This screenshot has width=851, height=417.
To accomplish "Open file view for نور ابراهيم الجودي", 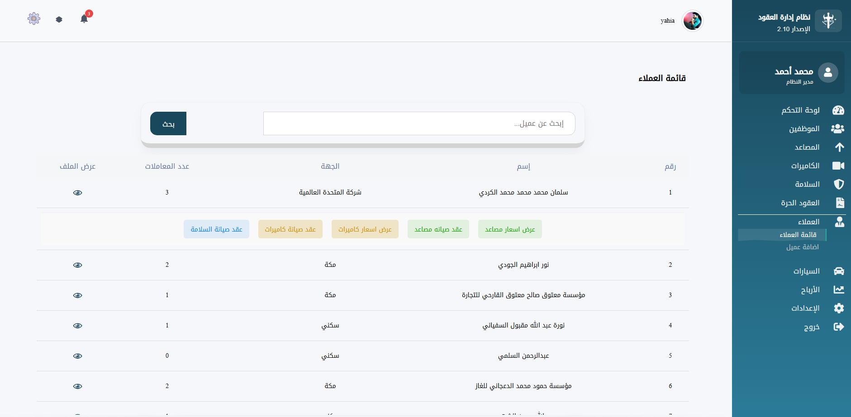I will point(78,265).
